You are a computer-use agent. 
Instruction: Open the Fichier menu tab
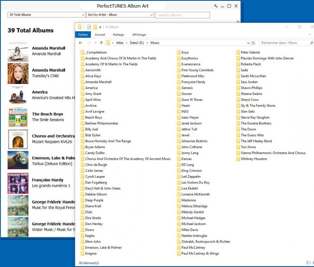(83, 35)
